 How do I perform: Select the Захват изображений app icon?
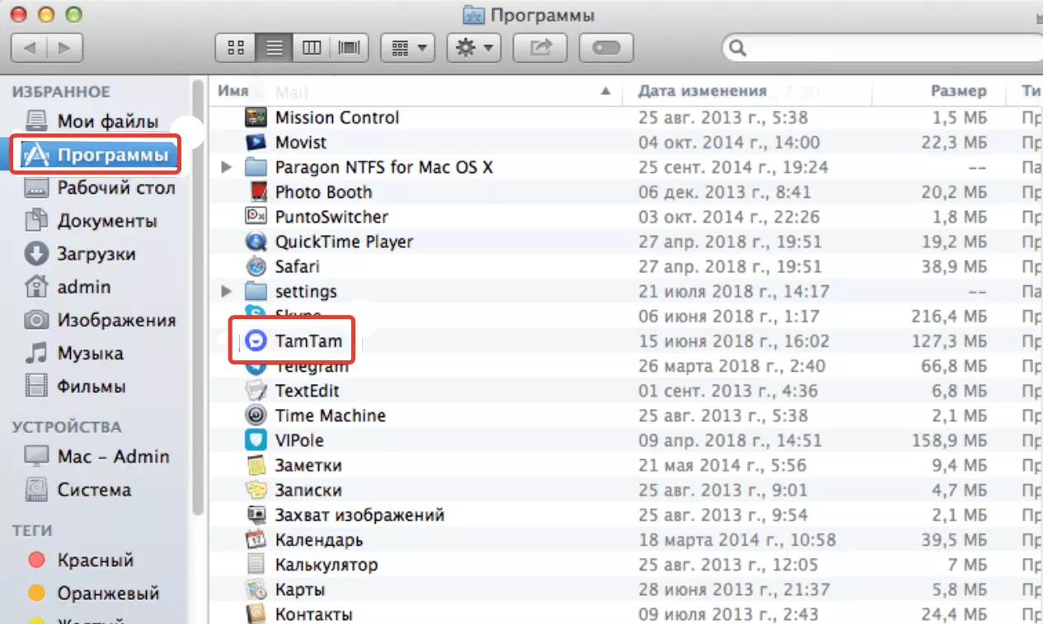(256, 514)
